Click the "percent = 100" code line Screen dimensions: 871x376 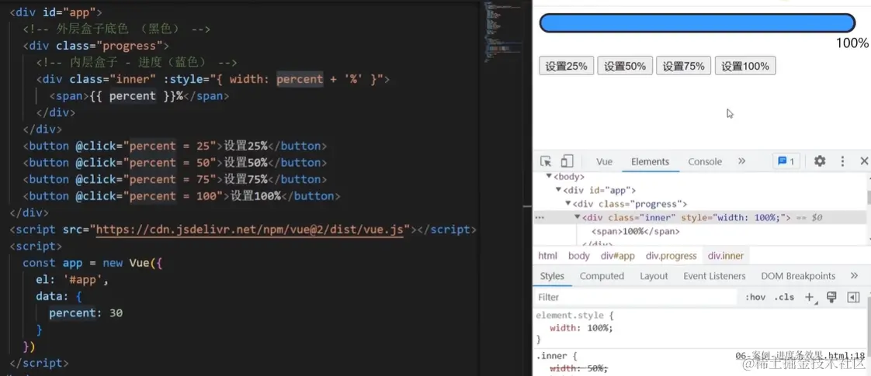tap(182, 196)
